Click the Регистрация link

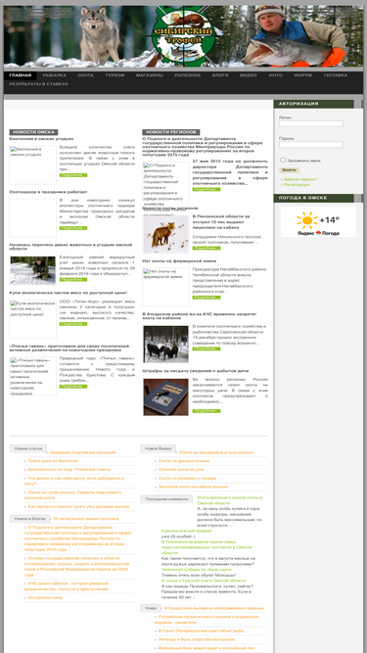pos(297,184)
